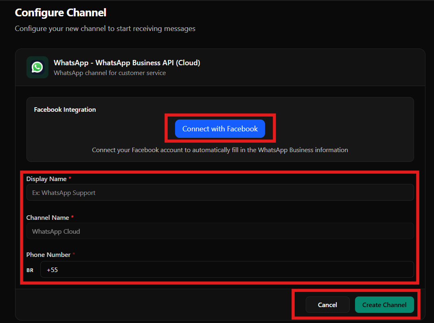Click the Create Channel button

[384, 305]
